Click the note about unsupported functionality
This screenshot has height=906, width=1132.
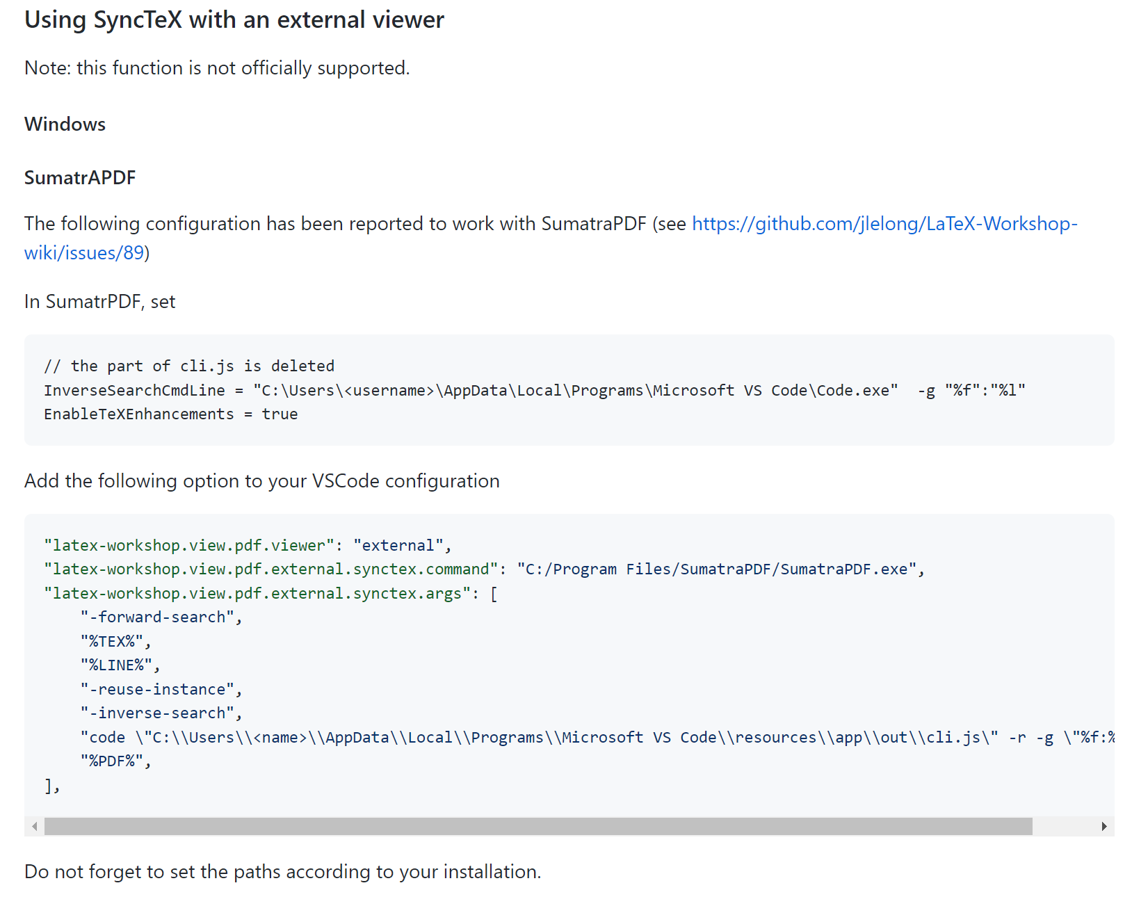(x=216, y=67)
